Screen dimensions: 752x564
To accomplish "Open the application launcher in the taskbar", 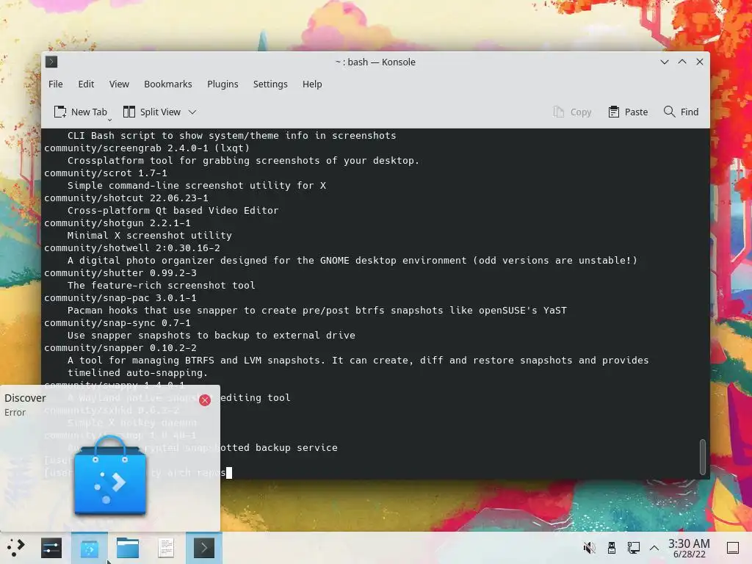I will tap(15, 548).
